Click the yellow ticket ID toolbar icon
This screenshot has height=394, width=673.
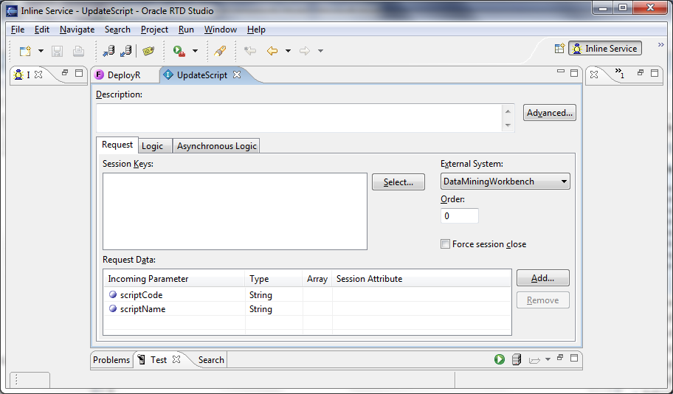148,51
